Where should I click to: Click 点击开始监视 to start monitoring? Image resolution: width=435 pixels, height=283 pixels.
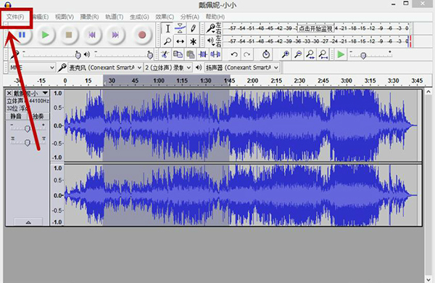(315, 28)
